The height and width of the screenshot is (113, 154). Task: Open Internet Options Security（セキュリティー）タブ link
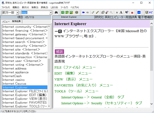pos(102,103)
